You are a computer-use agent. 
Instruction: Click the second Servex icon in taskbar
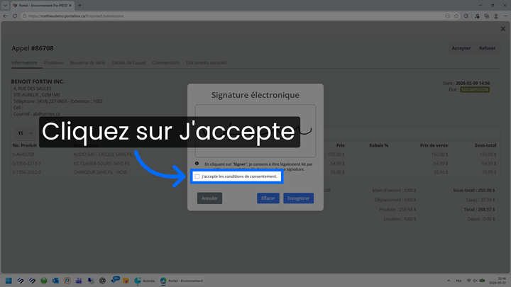pyautogui.click(x=32, y=281)
